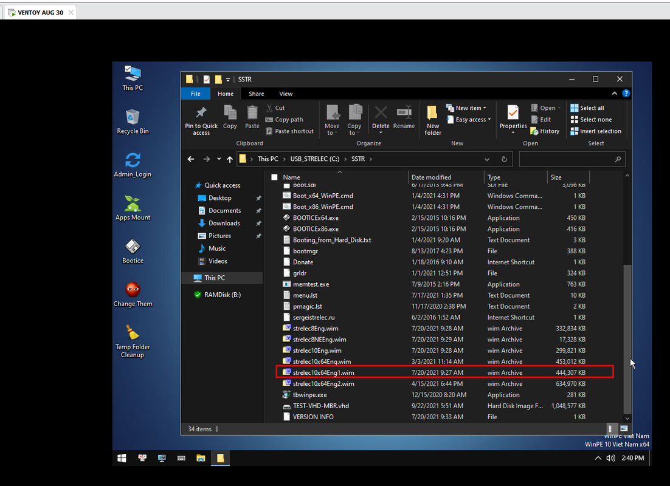Select Downloads in Quick access
Screen dimensions: 670x486
tap(224, 223)
